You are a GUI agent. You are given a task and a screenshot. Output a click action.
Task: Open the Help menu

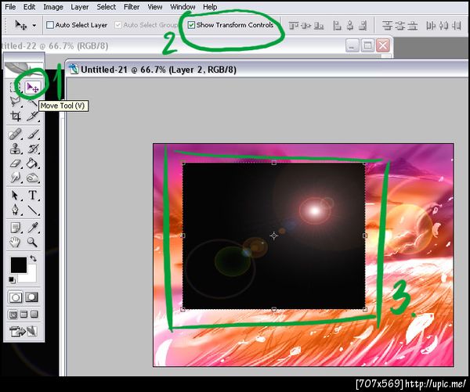(x=210, y=6)
